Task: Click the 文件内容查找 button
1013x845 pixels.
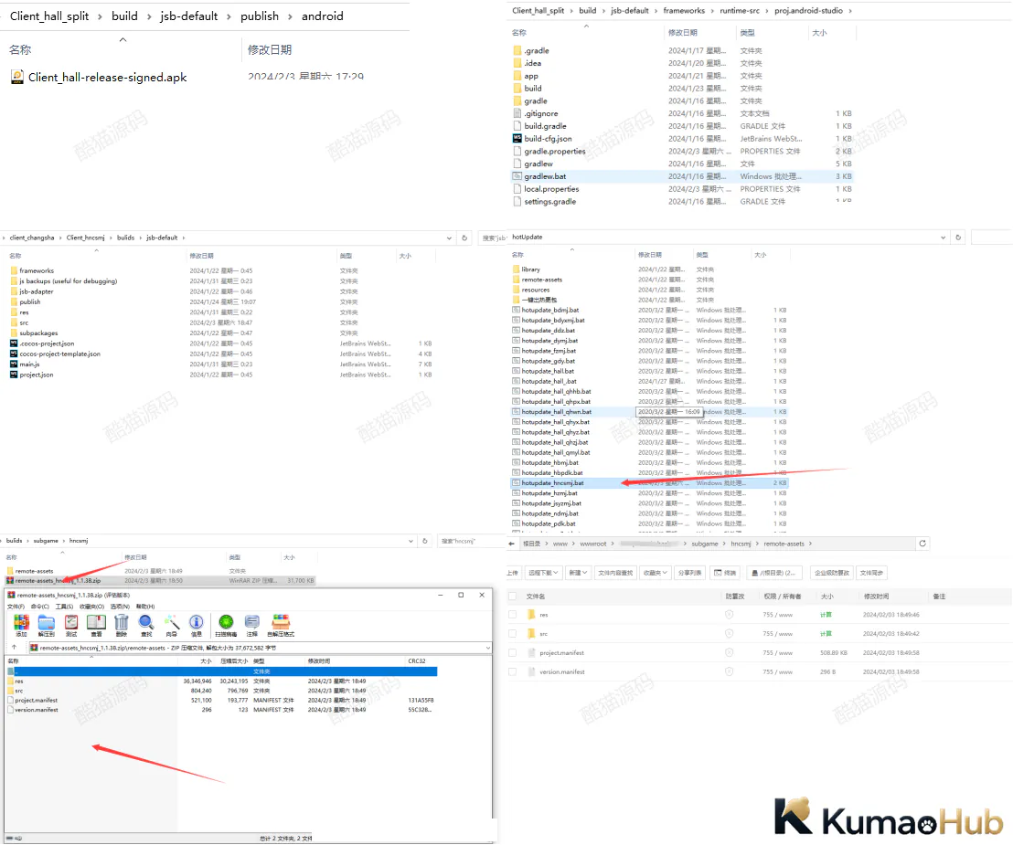Action: (615, 573)
